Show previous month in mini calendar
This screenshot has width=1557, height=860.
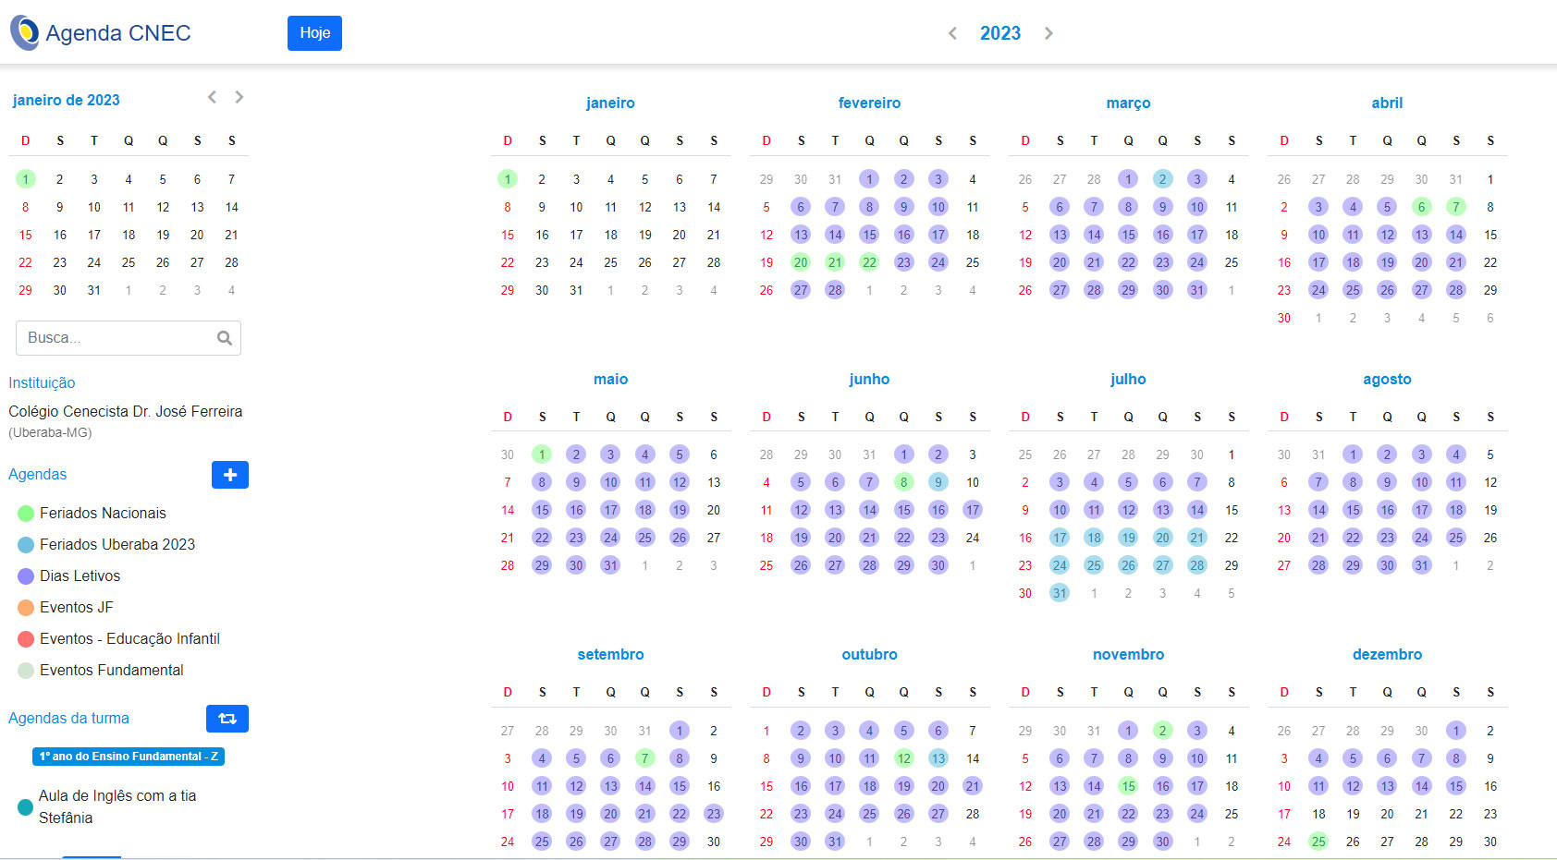coord(213,97)
